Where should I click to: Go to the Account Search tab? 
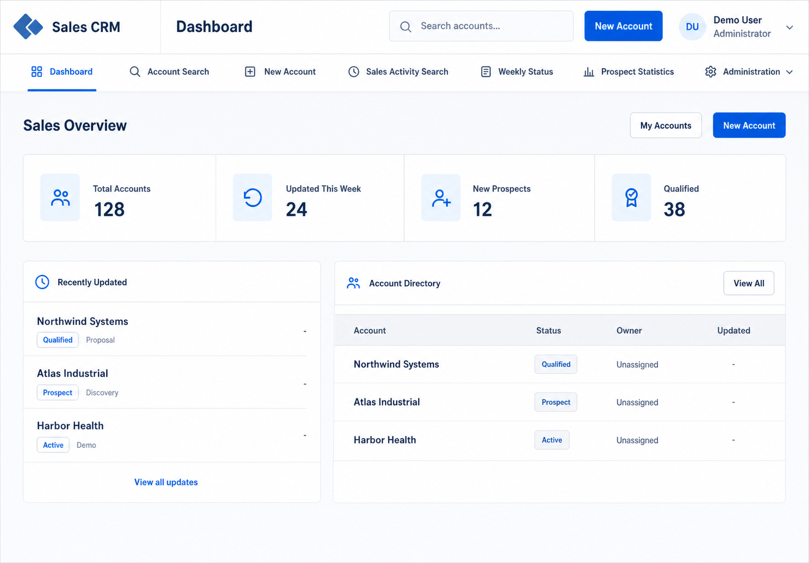[169, 72]
